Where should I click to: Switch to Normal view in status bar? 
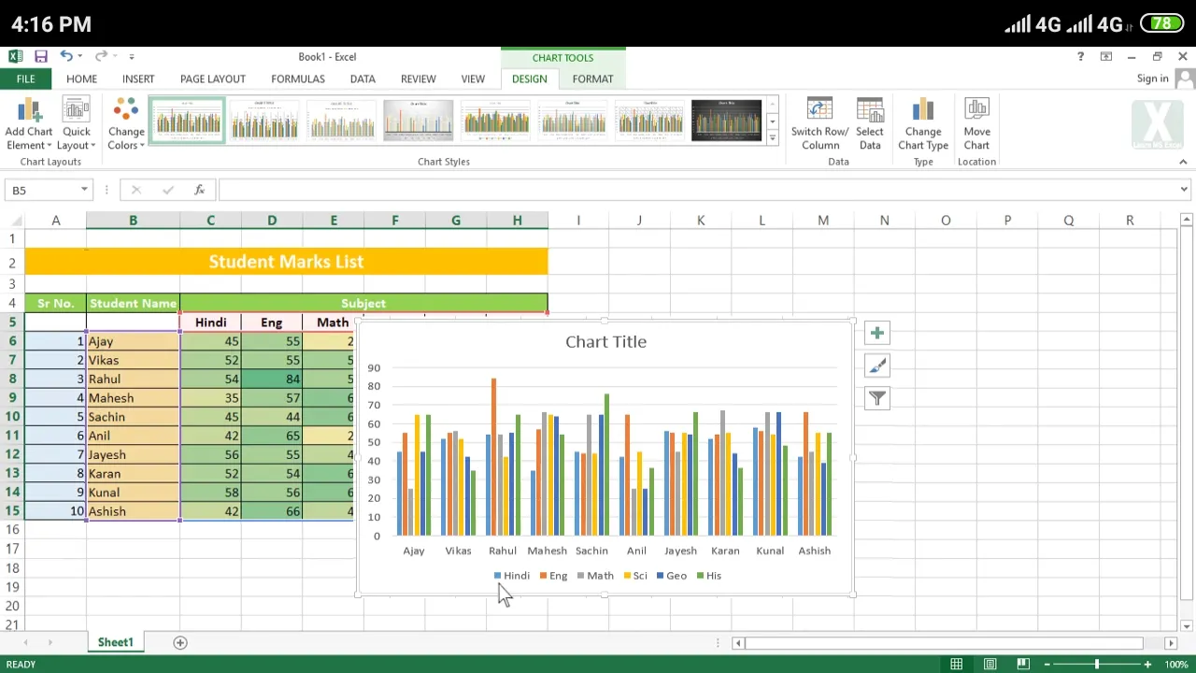pos(956,665)
